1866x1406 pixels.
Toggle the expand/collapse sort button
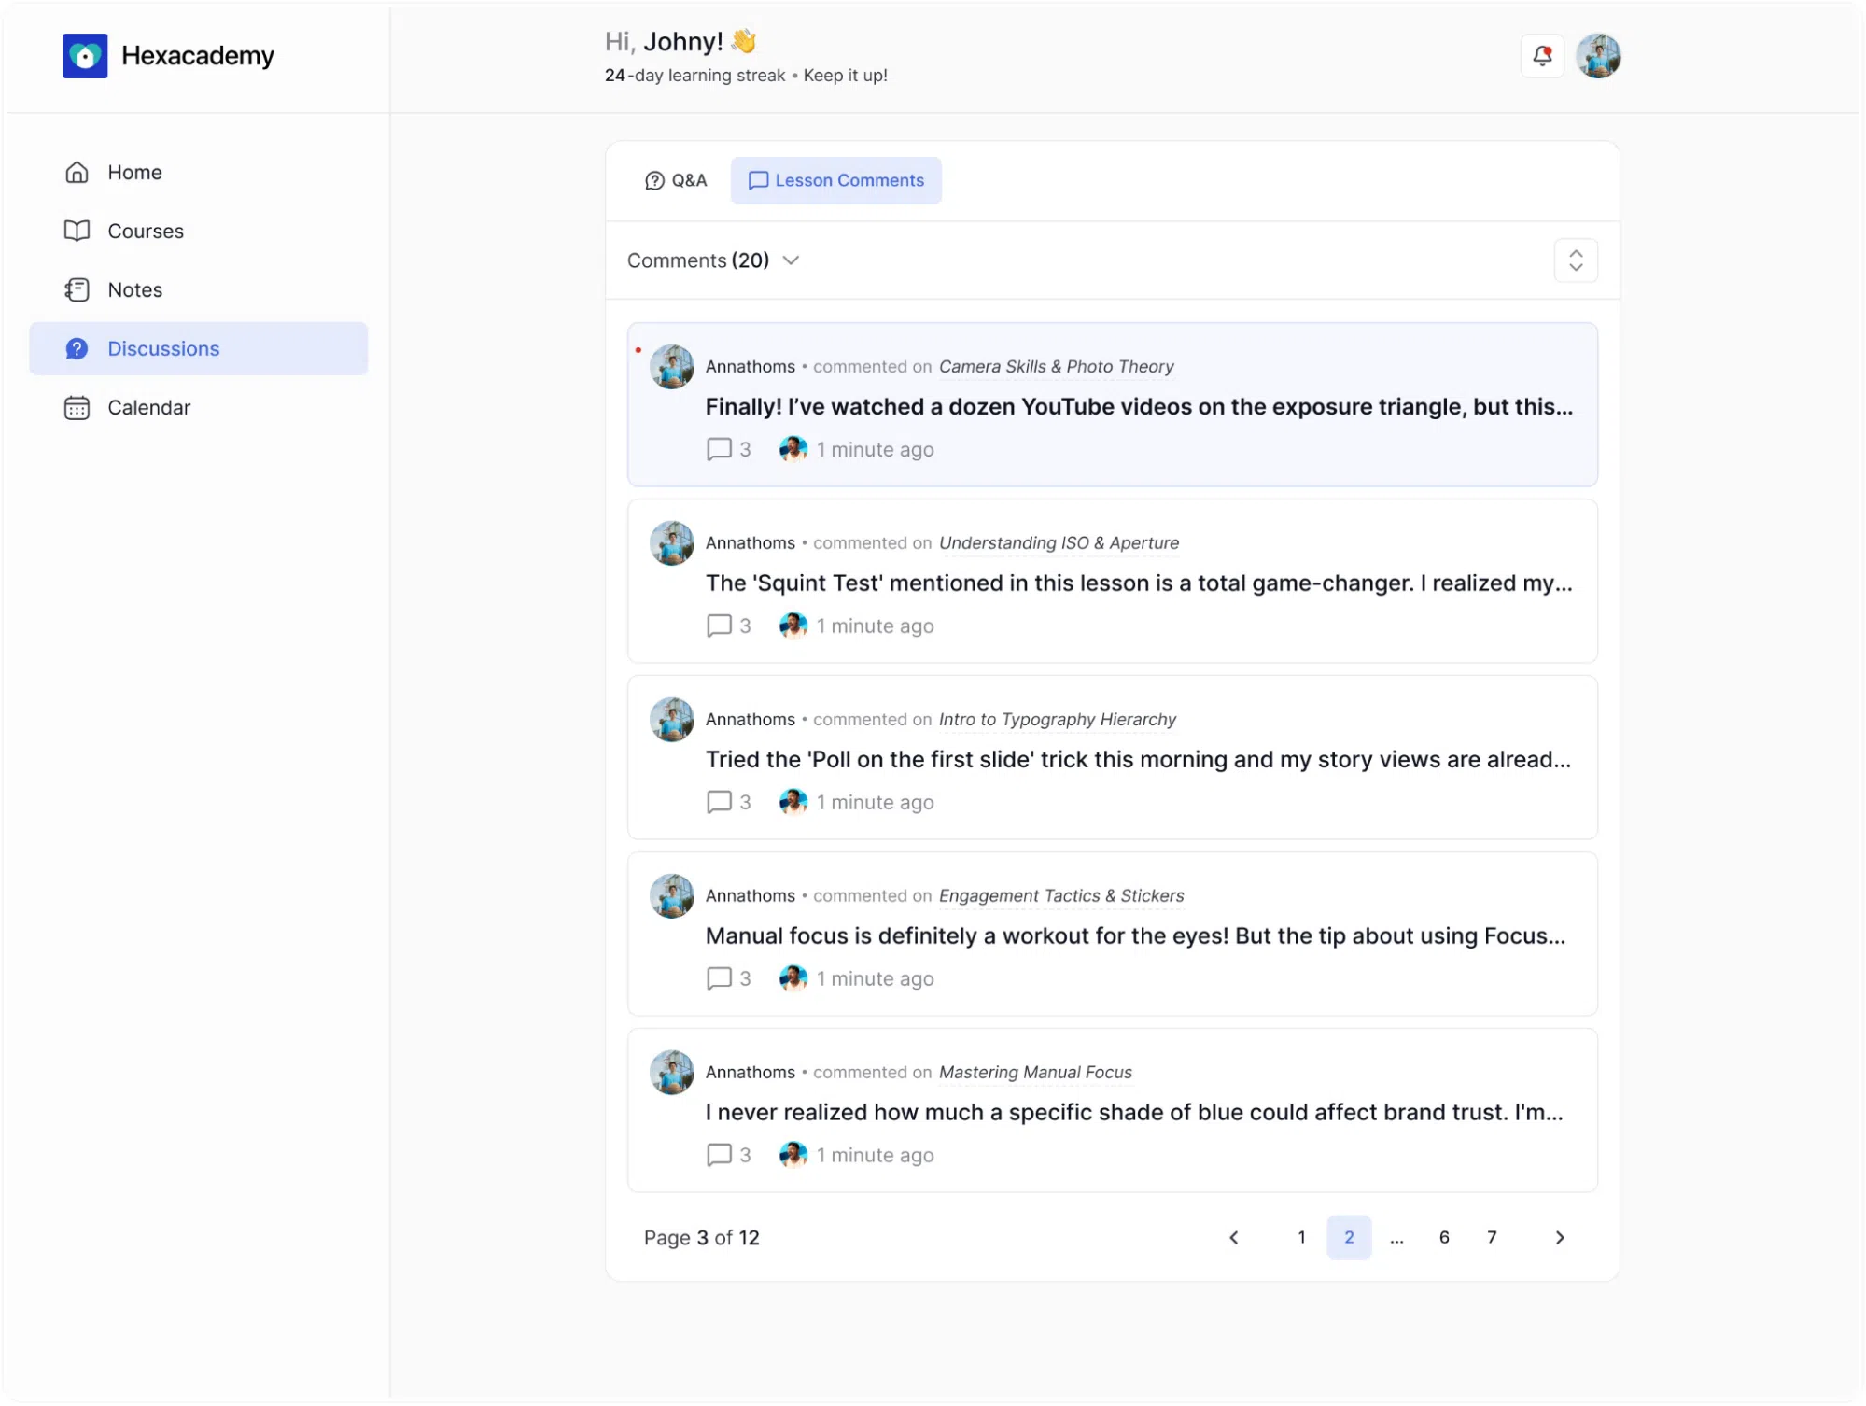[x=1576, y=260]
